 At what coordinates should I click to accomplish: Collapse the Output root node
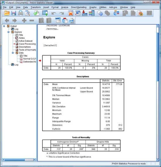pyautogui.click(x=4, y=26)
